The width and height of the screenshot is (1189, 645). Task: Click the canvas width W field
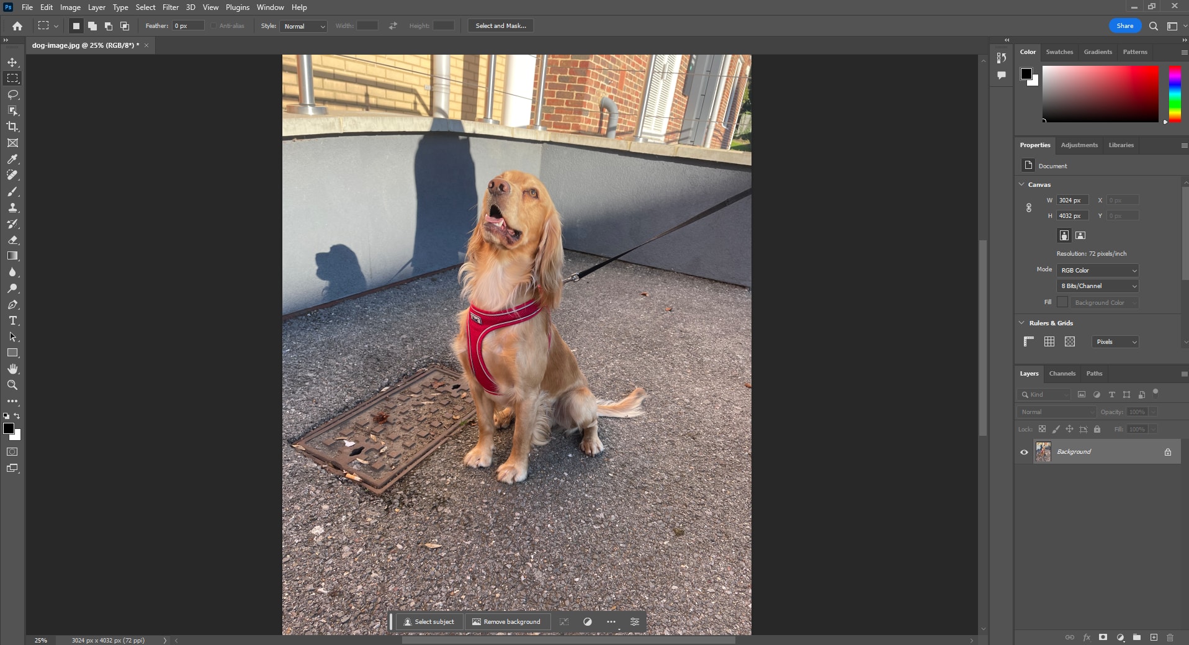[1072, 201]
